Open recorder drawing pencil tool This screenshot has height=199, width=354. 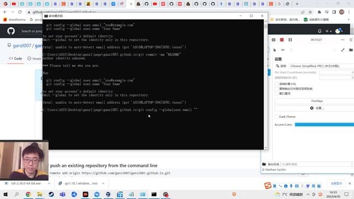click(x=343, y=50)
